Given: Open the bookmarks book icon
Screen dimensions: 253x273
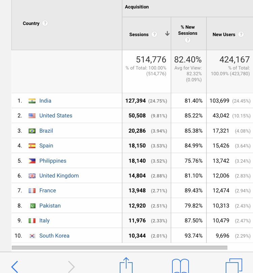Looking at the screenshot, I should (x=180, y=266).
